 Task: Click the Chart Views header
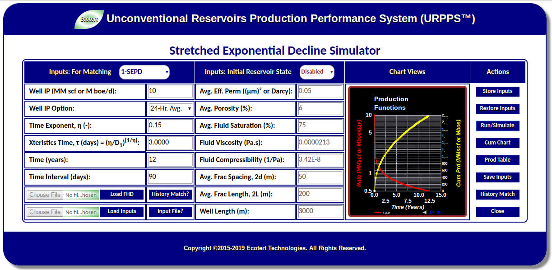click(x=407, y=72)
